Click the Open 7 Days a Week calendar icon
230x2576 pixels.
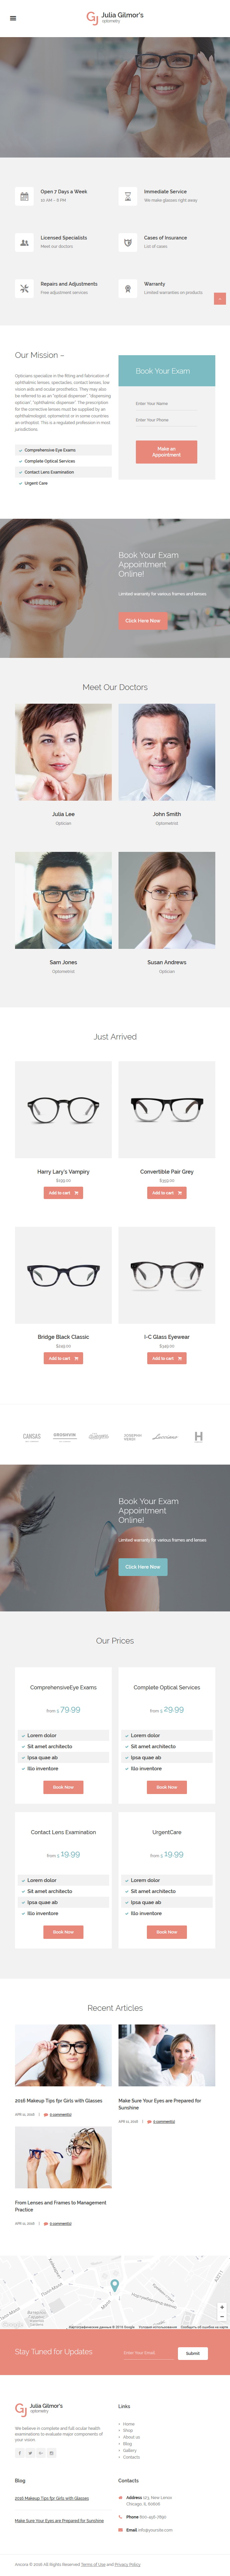24,196
